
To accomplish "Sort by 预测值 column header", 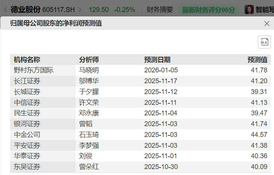I will pos(258,60).
